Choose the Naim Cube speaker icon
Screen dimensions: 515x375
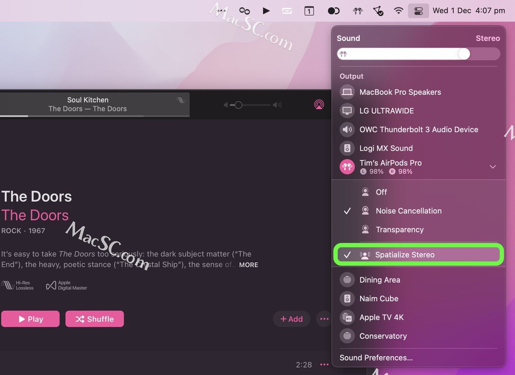347,299
